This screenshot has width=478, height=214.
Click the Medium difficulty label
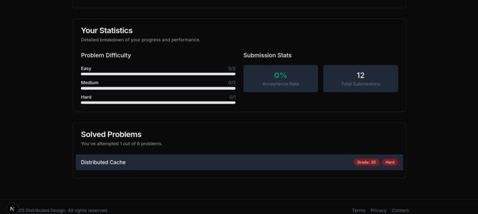90,82
